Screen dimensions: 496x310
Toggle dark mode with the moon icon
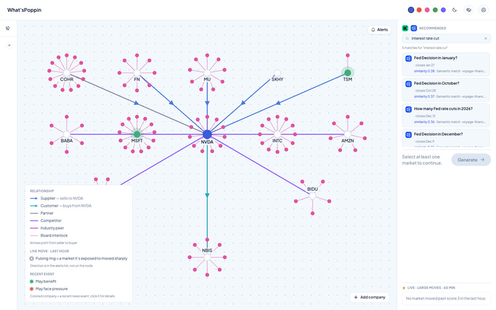tap(455, 10)
